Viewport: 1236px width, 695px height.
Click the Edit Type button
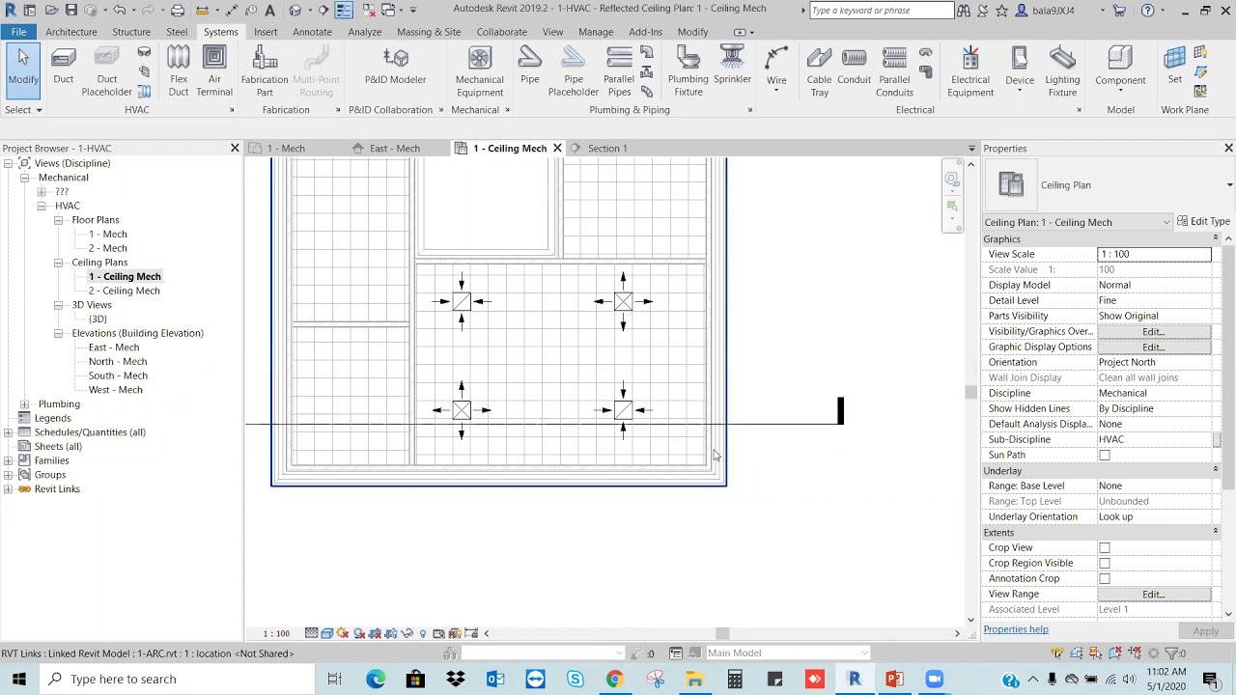pyautogui.click(x=1203, y=222)
